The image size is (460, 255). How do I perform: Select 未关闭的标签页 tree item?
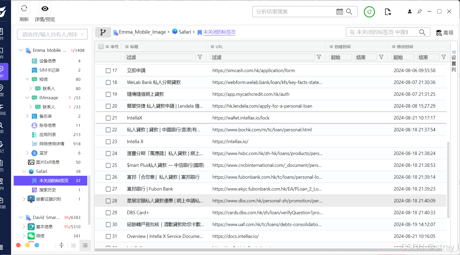(x=50, y=181)
